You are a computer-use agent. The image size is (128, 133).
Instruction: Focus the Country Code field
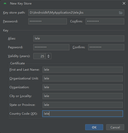click(83, 114)
